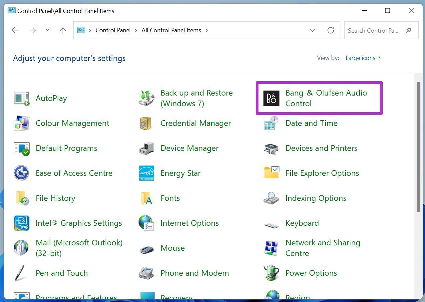Expand the chevron after 'Control Panel' breadcrumb

[x=136, y=30]
